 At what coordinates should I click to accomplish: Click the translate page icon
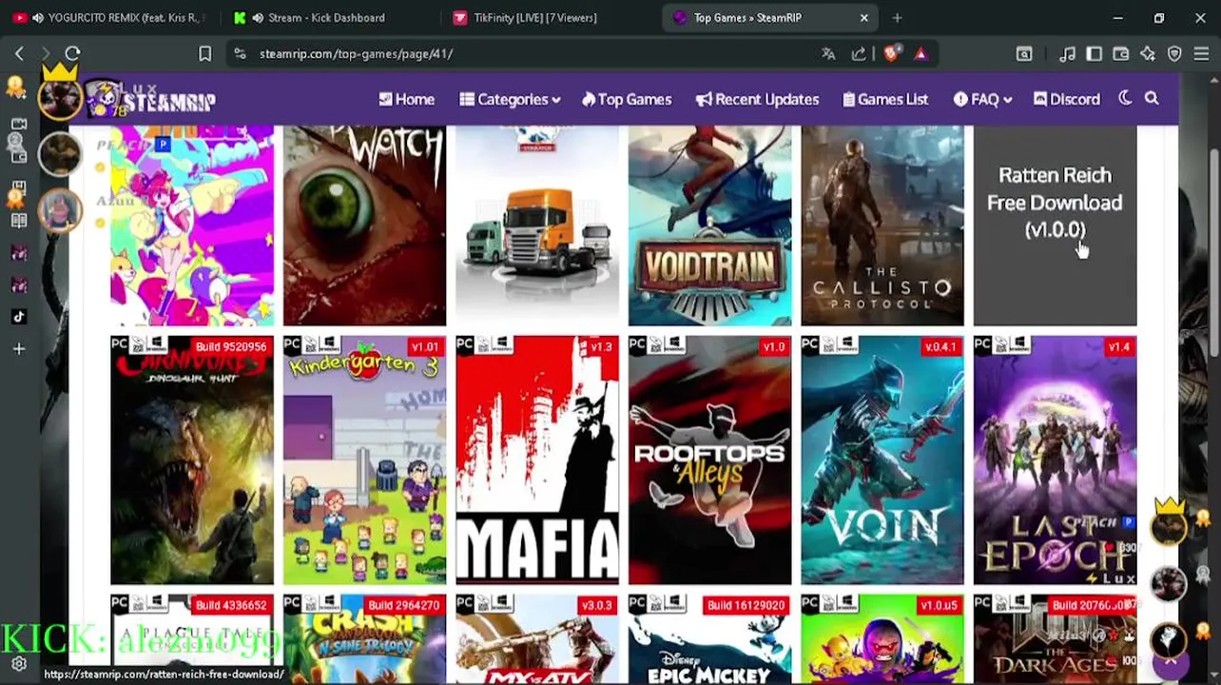[828, 54]
